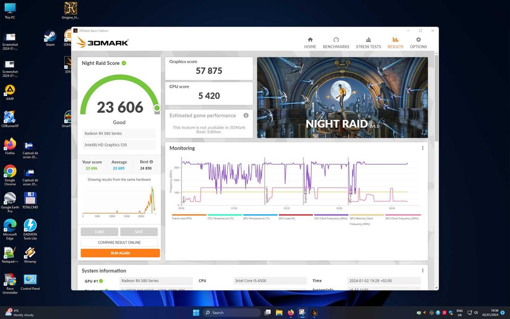Screen dimensions: 510x319
Task: Open File Explorer from the taskbar
Action: point(279,312)
